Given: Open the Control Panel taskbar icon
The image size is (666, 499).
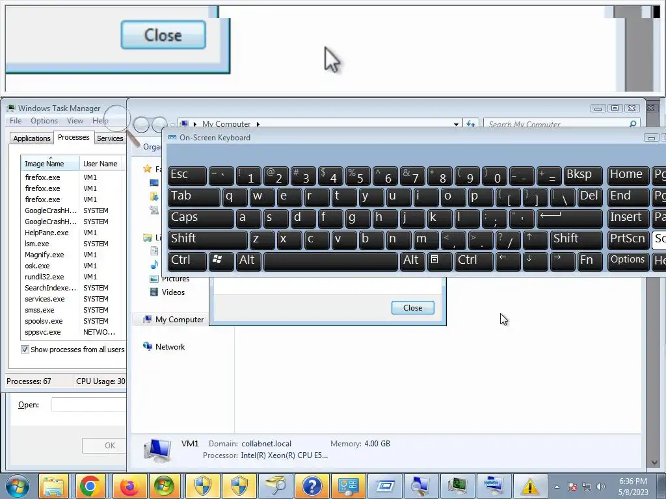Looking at the screenshot, I should (349, 486).
